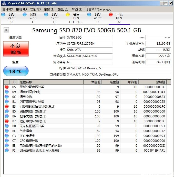
Task: Open the 帮助(H) menu
Action: [77, 9]
